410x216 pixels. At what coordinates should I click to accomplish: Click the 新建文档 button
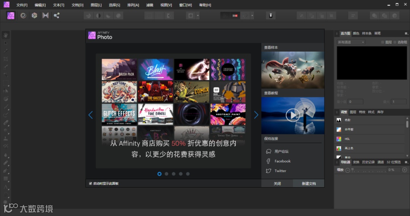click(309, 184)
